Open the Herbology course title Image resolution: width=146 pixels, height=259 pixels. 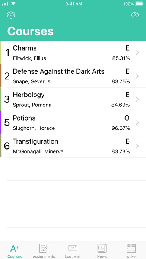pyautogui.click(x=29, y=95)
